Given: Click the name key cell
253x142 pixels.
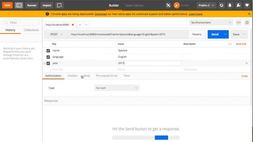Looking at the screenshot, I should [84, 50].
